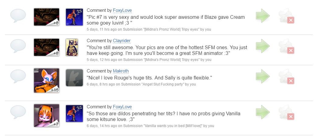Open the Clayrider username link
This screenshot has width=318, height=138.
122,41
